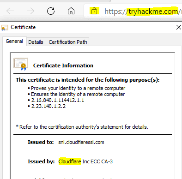182x179 pixels.
Task: Close the Certificate dialog
Action: coord(179,27)
